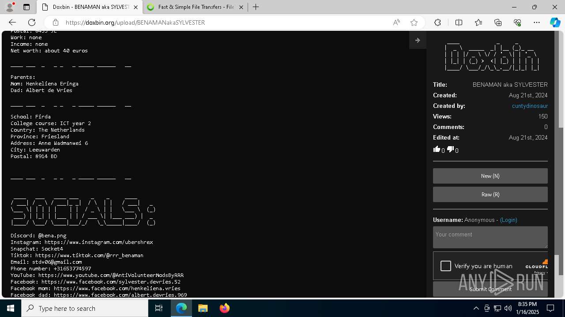
Task: Open a new browser tab
Action: 256,7
